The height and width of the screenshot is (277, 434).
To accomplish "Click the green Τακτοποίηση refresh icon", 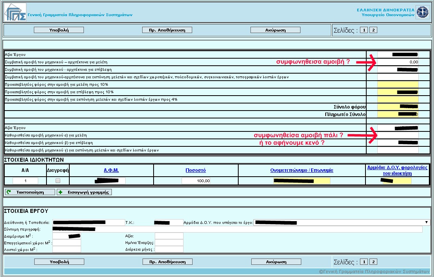I will tap(8, 192).
